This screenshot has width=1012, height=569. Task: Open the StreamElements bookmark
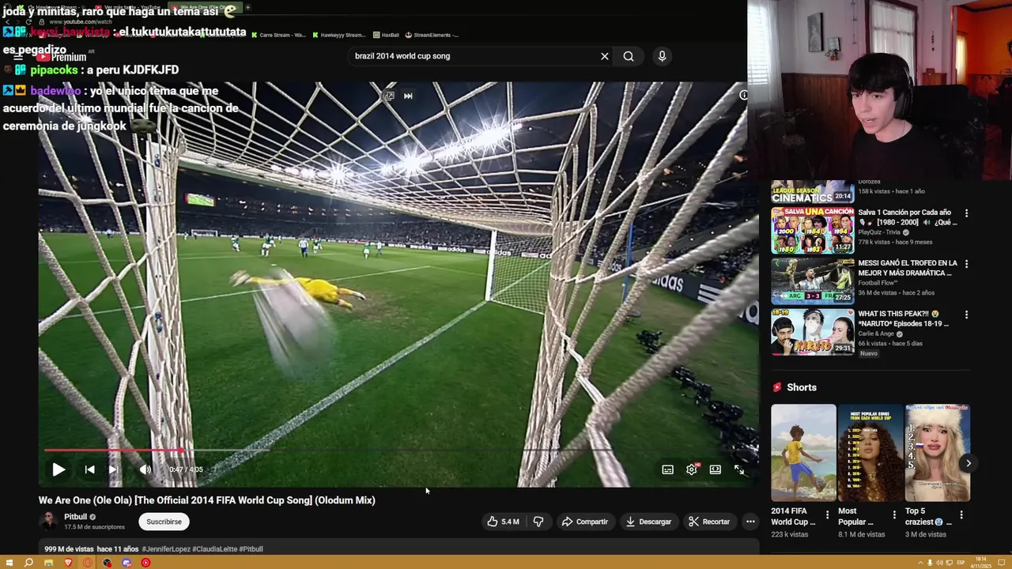(432, 35)
